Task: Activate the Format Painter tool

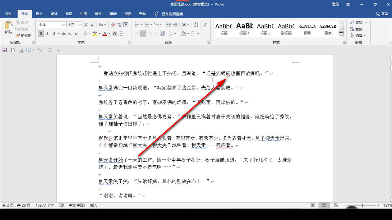Action: coord(24,35)
